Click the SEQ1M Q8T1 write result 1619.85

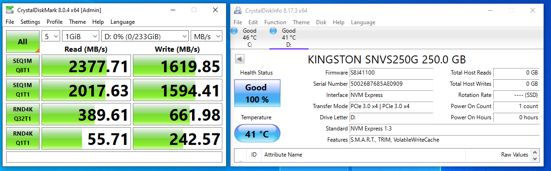coord(178,66)
